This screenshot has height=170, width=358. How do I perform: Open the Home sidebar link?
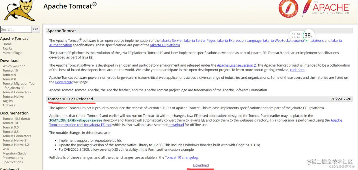click(x=7, y=44)
